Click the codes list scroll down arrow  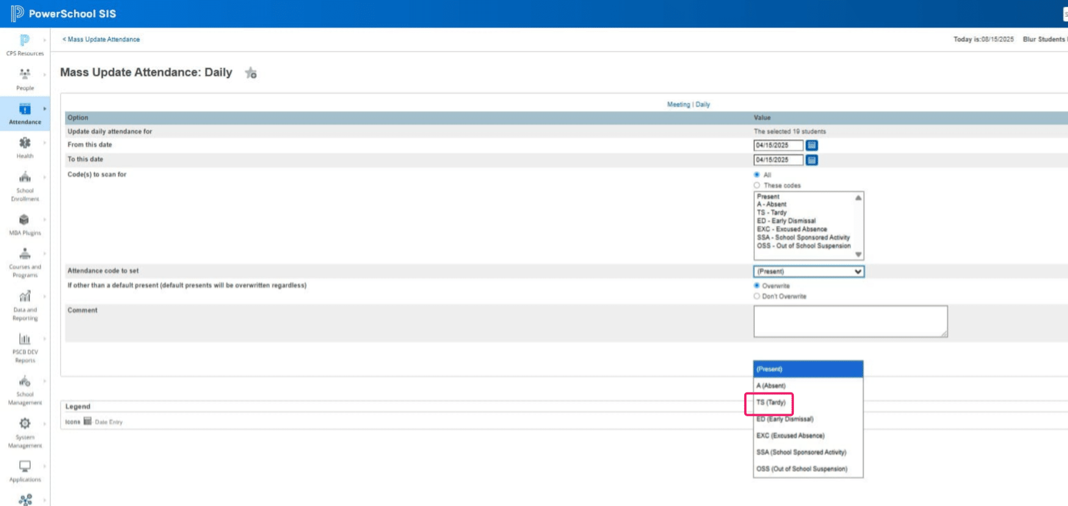(858, 255)
